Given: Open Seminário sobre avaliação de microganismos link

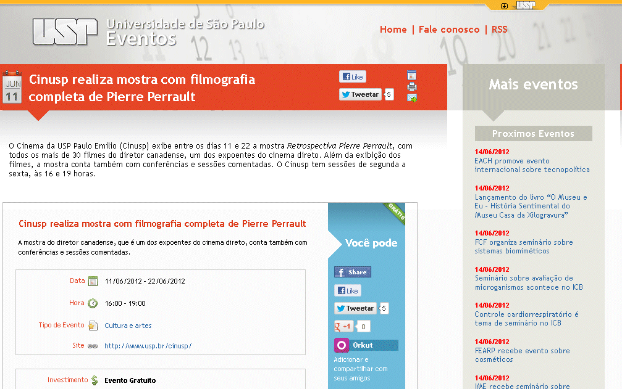Looking at the screenshot, I should pos(529,282).
